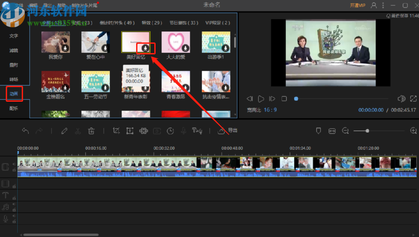Step to next frame in preview
Screen dimensions: 419x237
click(x=272, y=99)
